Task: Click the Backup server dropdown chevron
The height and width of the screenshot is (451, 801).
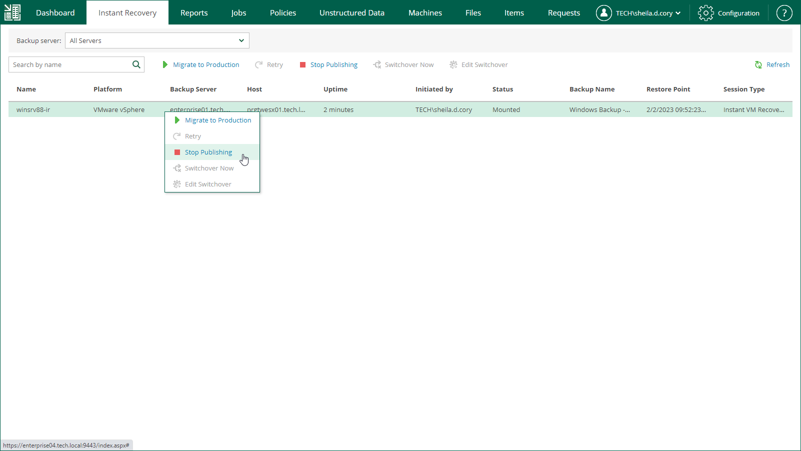Action: tap(241, 40)
